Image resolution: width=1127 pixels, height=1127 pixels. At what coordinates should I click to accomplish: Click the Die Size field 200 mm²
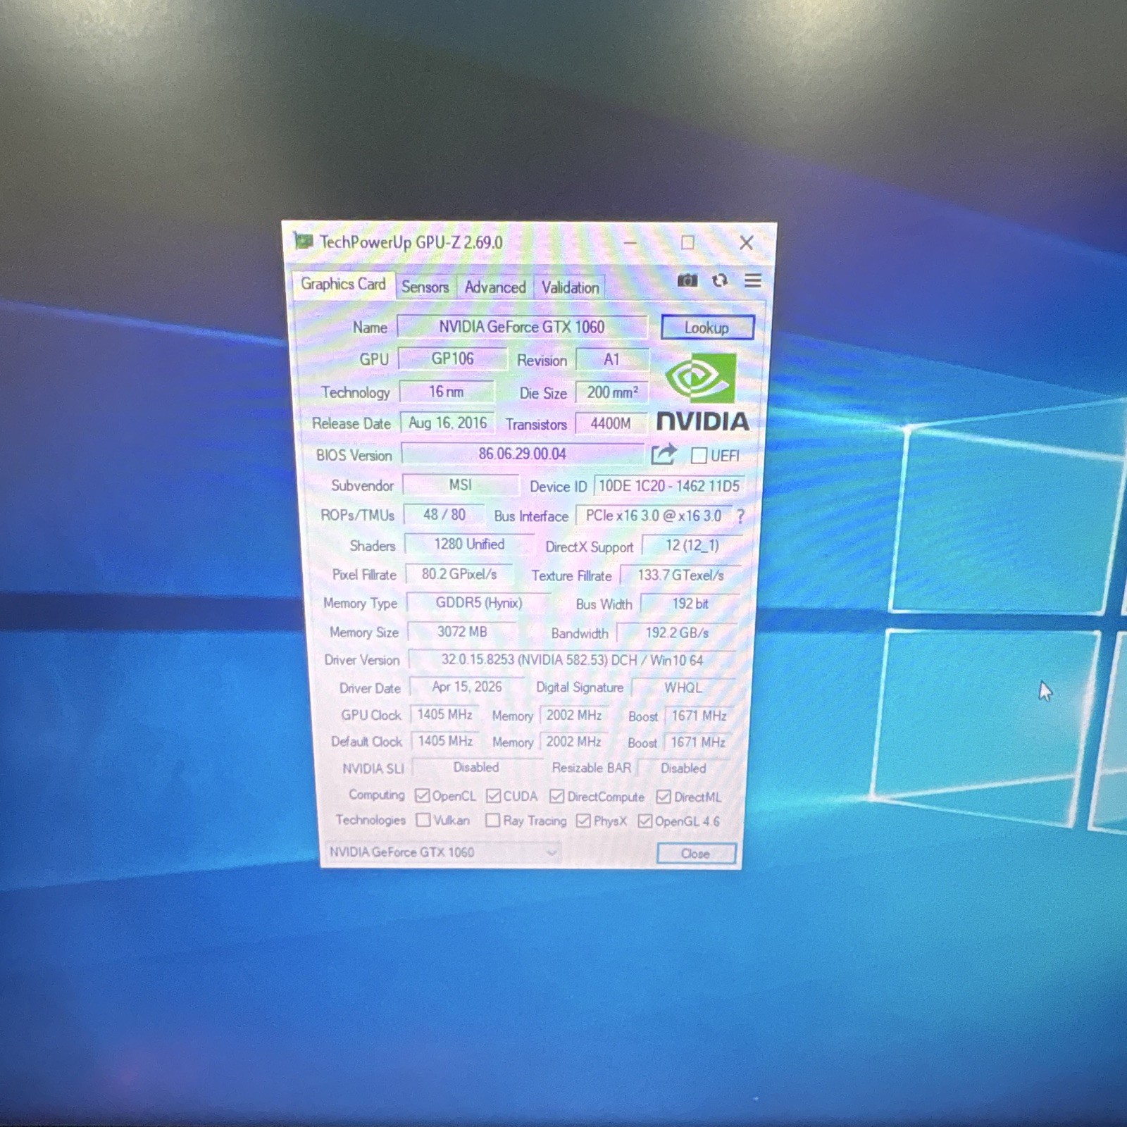(x=612, y=392)
